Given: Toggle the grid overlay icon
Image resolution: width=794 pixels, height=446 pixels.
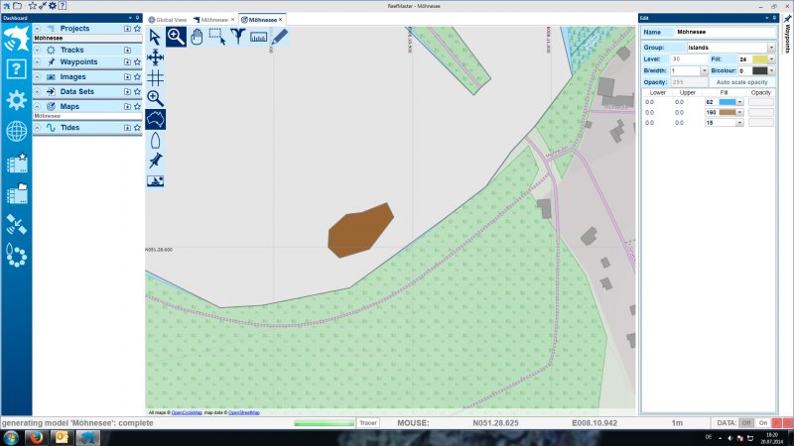Looking at the screenshot, I should click(x=155, y=77).
